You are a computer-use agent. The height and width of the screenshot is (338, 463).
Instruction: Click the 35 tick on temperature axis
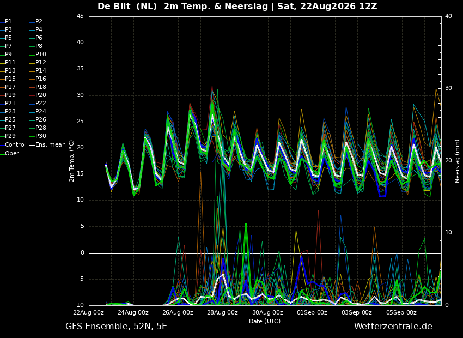[x=81, y=69]
